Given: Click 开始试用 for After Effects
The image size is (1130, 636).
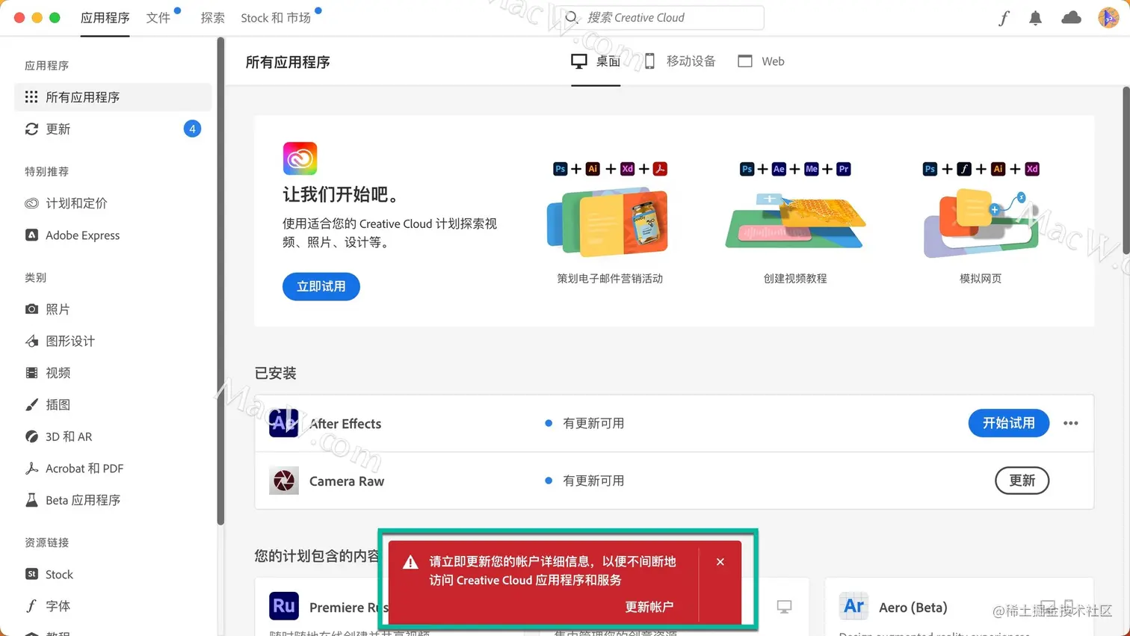Looking at the screenshot, I should 1009,423.
